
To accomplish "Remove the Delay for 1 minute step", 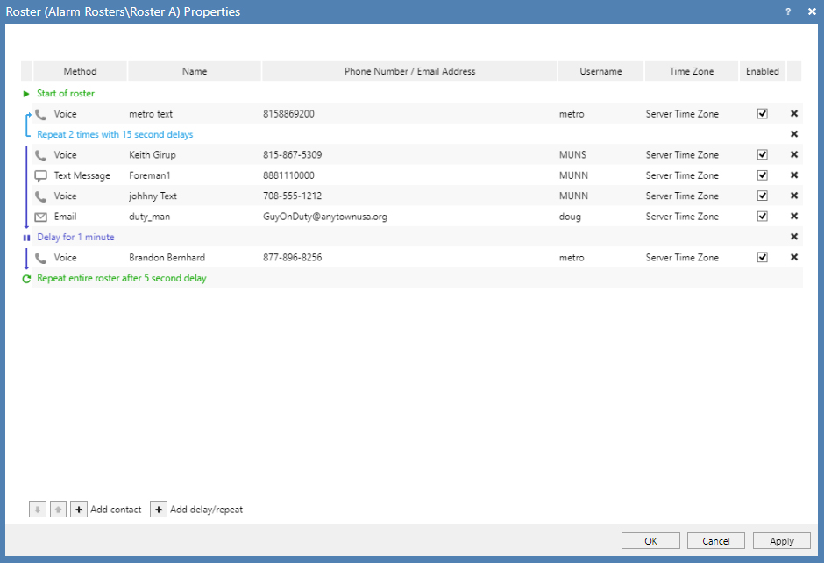I will point(794,237).
